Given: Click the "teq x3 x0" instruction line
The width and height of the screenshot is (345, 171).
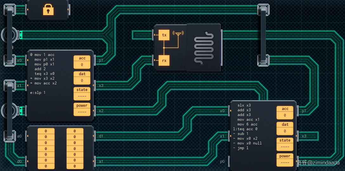Looking at the screenshot, I should pos(47,74).
